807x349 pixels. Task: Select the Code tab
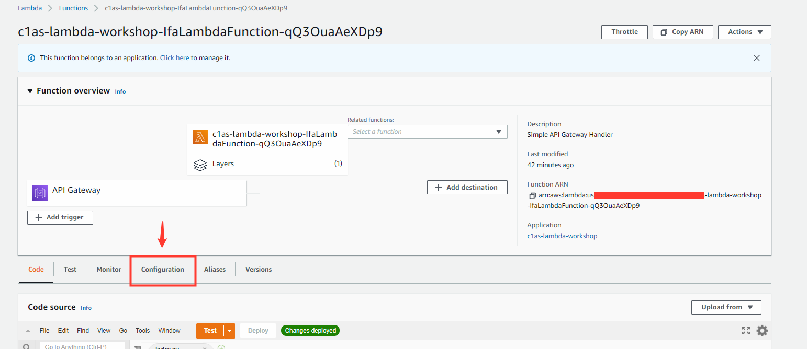coord(36,270)
